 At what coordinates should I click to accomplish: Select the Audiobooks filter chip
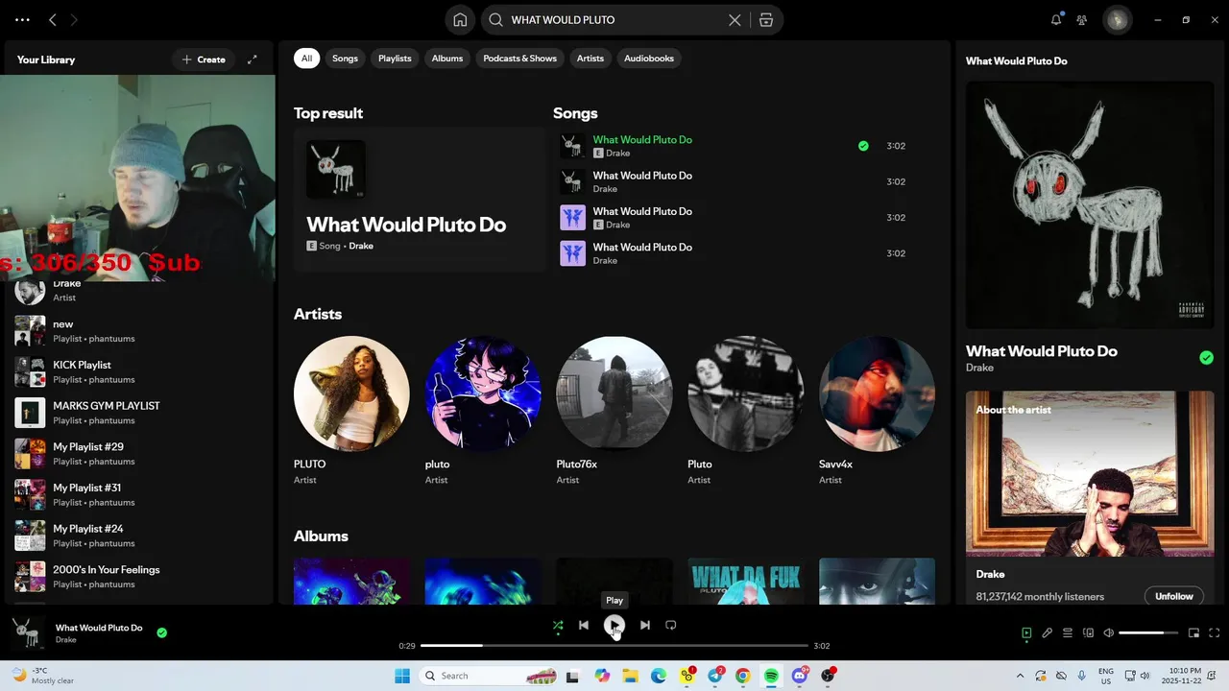tap(649, 59)
